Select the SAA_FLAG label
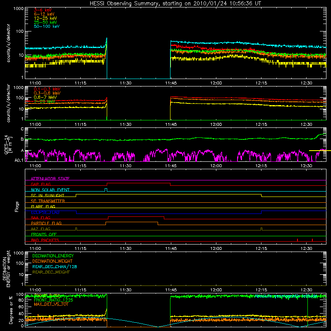This screenshot has height=331, width=331. point(41,218)
